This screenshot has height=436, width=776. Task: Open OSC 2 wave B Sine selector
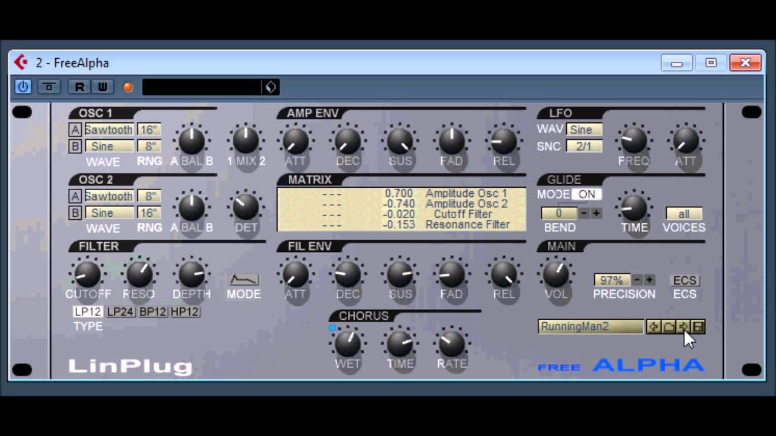[x=109, y=213]
